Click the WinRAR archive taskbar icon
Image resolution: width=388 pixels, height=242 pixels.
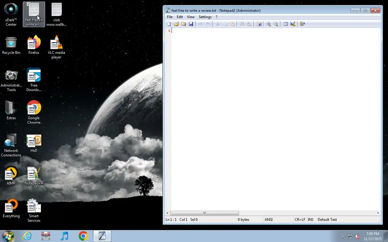click(x=46, y=236)
